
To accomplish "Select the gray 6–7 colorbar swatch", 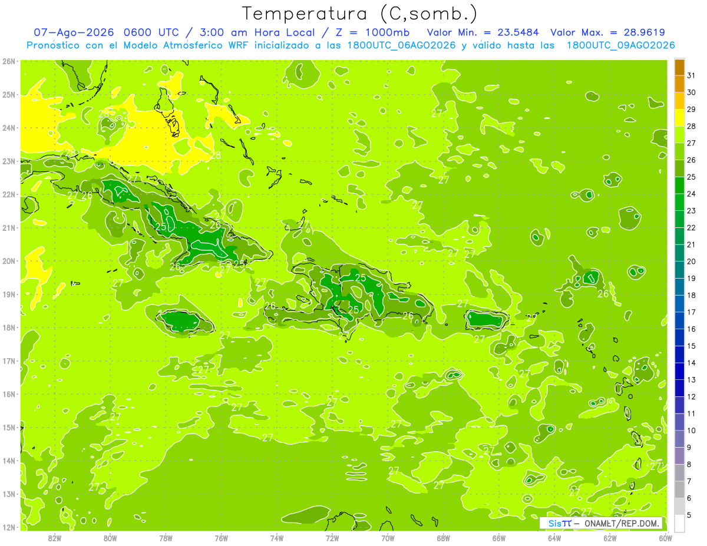I will click(679, 490).
